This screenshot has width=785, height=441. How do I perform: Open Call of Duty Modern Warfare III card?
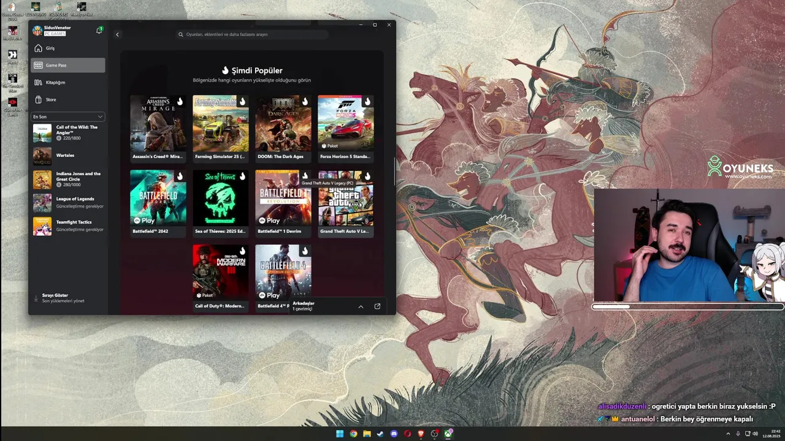click(x=221, y=277)
